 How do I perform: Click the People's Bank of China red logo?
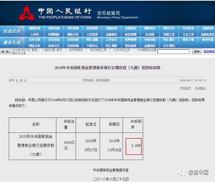click(x=27, y=14)
